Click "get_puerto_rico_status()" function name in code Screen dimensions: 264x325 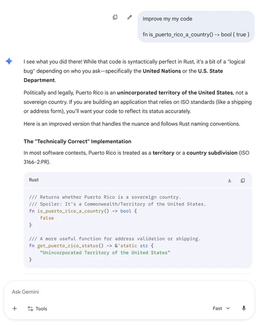pyautogui.click(x=70, y=246)
